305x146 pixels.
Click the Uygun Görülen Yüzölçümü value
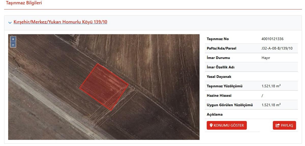[271, 105]
